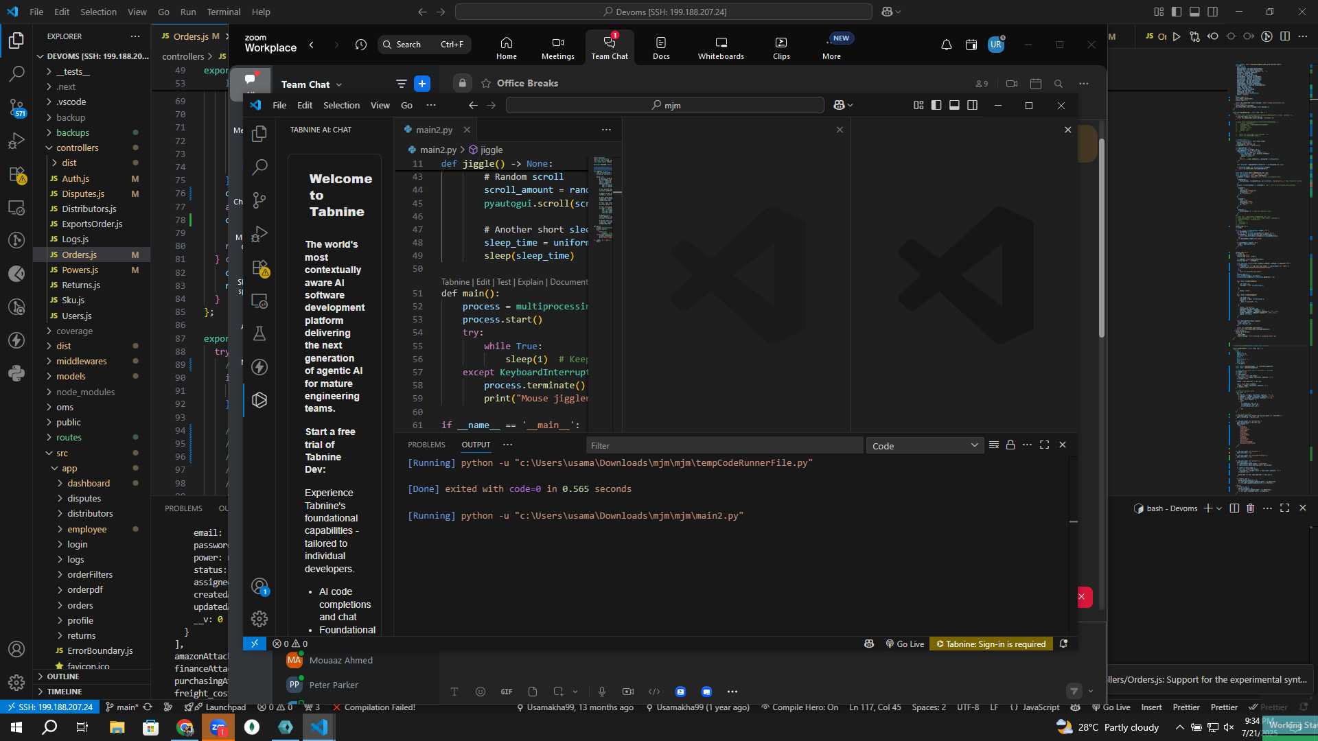Toggle Go Live in inner VS Code status bar
The height and width of the screenshot is (741, 1318).
[x=905, y=644]
